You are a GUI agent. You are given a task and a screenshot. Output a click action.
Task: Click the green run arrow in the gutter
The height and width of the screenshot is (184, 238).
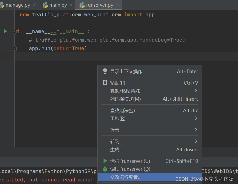click(x=5, y=31)
